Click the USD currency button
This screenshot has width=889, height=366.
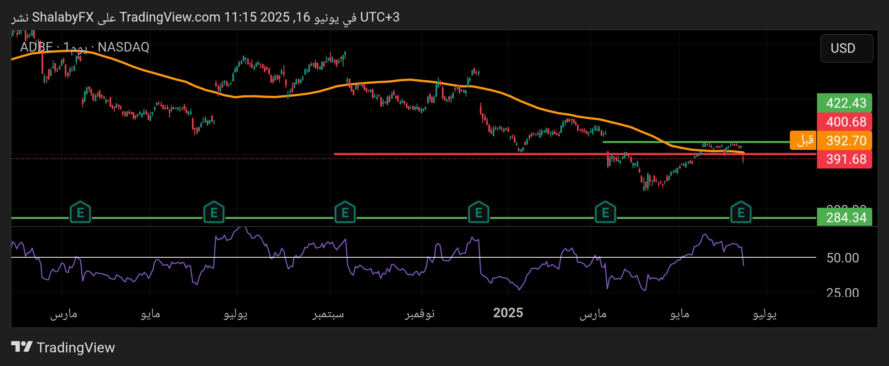[847, 48]
